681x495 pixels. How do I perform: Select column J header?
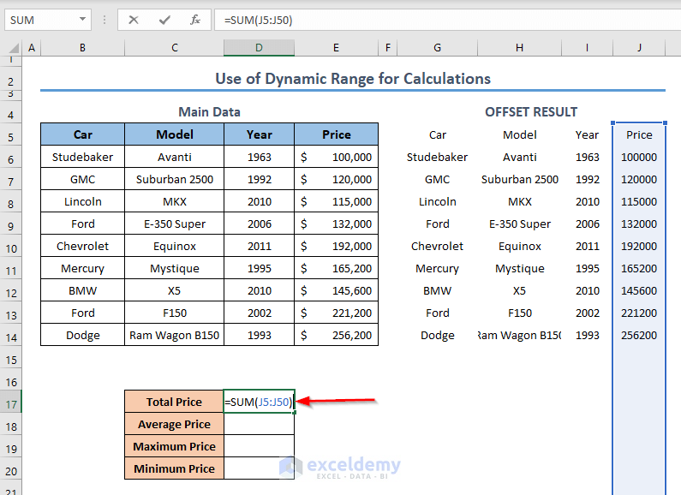[639, 48]
